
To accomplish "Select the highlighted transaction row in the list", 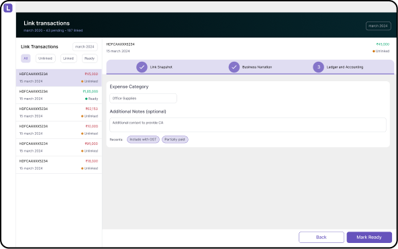I will pyautogui.click(x=58, y=78).
